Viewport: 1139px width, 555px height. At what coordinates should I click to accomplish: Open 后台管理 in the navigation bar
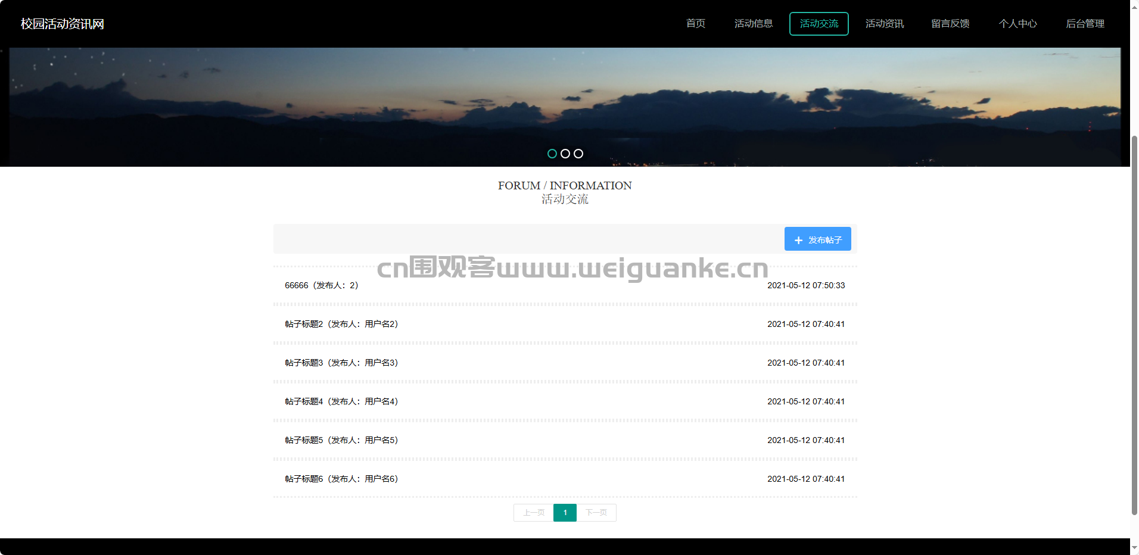click(1085, 24)
